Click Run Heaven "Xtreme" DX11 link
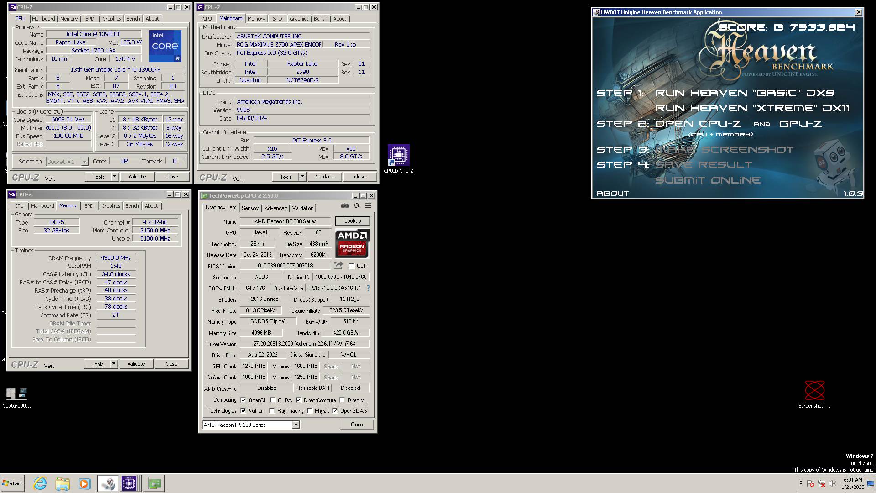 click(x=752, y=108)
